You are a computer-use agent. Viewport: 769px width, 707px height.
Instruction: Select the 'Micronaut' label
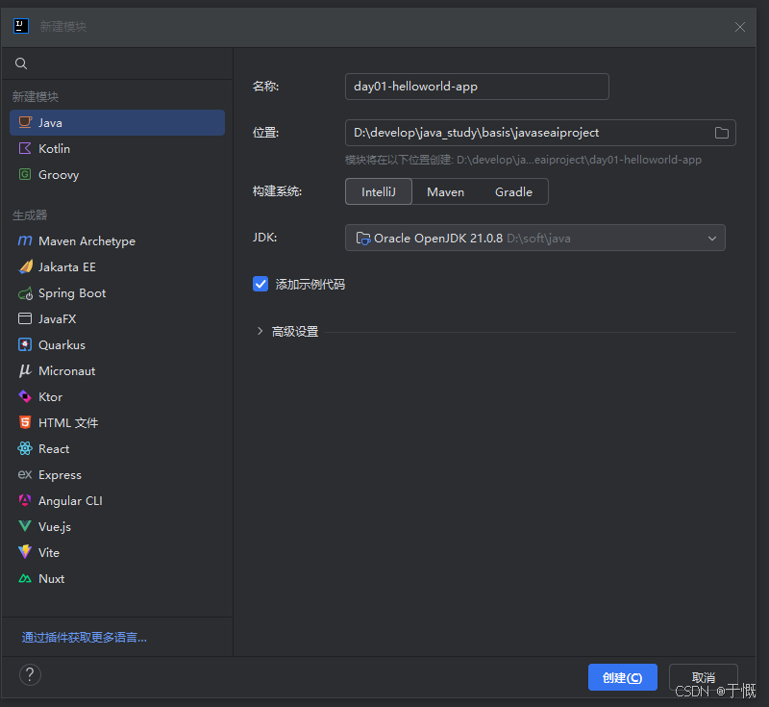click(66, 371)
